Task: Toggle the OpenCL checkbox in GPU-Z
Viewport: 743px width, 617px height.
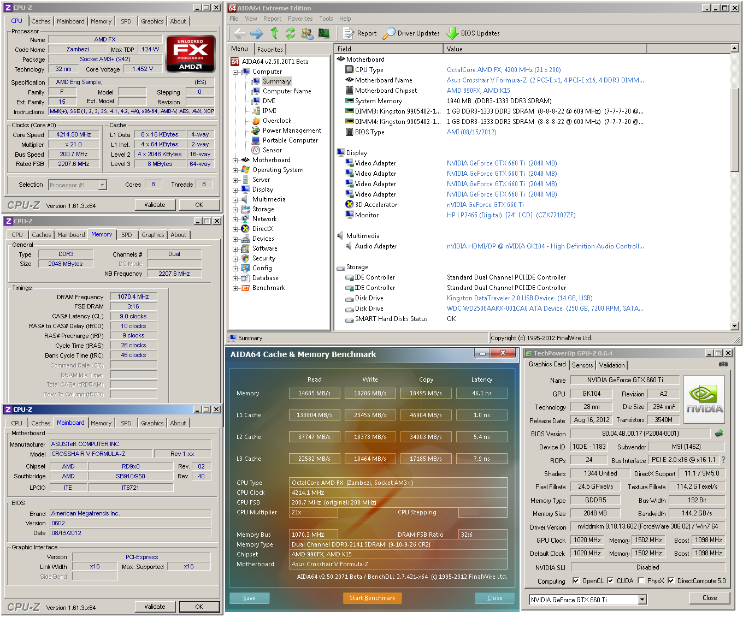Action: (x=576, y=581)
